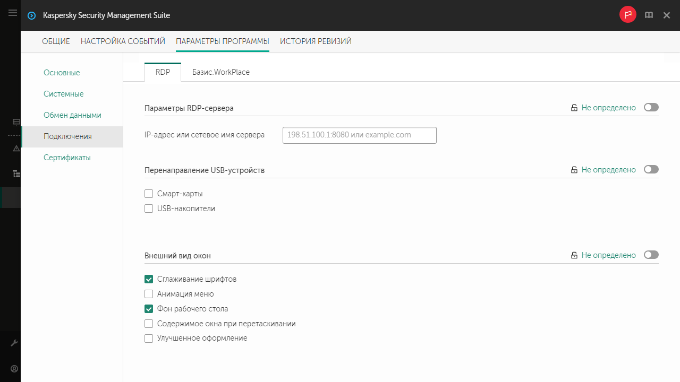
Task: Go to the Сертификаты section
Action: pyautogui.click(x=67, y=158)
